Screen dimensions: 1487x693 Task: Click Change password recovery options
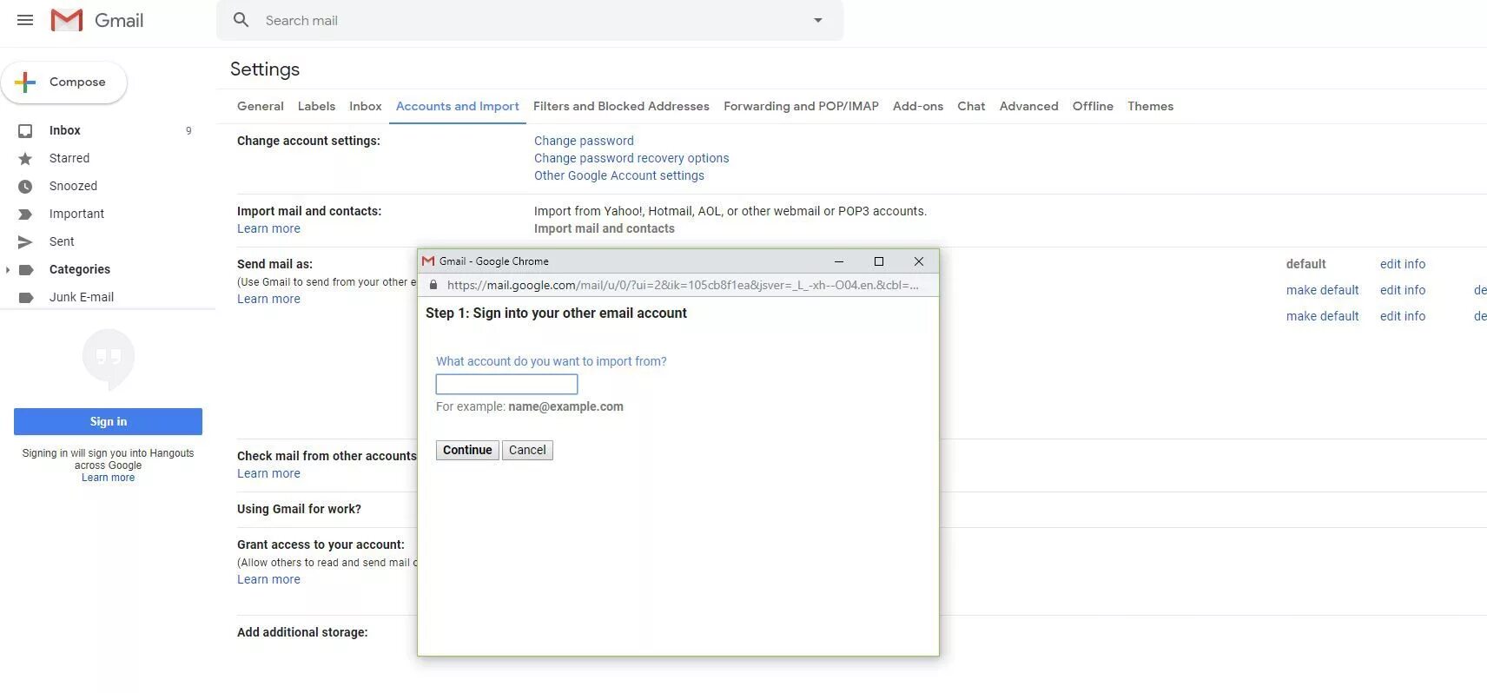[631, 158]
